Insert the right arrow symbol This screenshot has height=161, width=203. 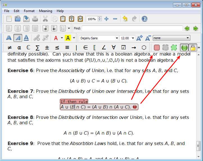point(134,48)
